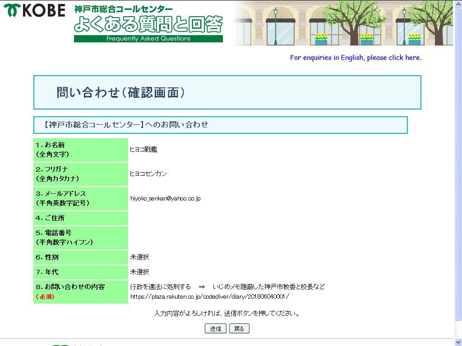Click the vertical scrollbar up arrow

[x=458, y=4]
